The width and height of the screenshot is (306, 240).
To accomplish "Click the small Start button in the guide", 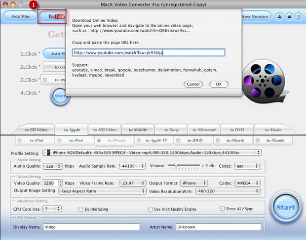I will [x=59, y=96].
